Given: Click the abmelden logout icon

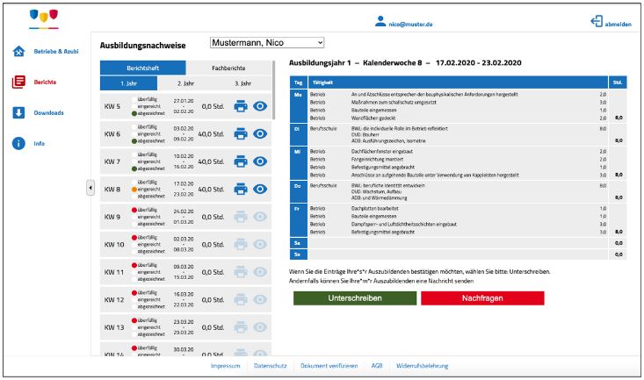Looking at the screenshot, I should pos(597,21).
